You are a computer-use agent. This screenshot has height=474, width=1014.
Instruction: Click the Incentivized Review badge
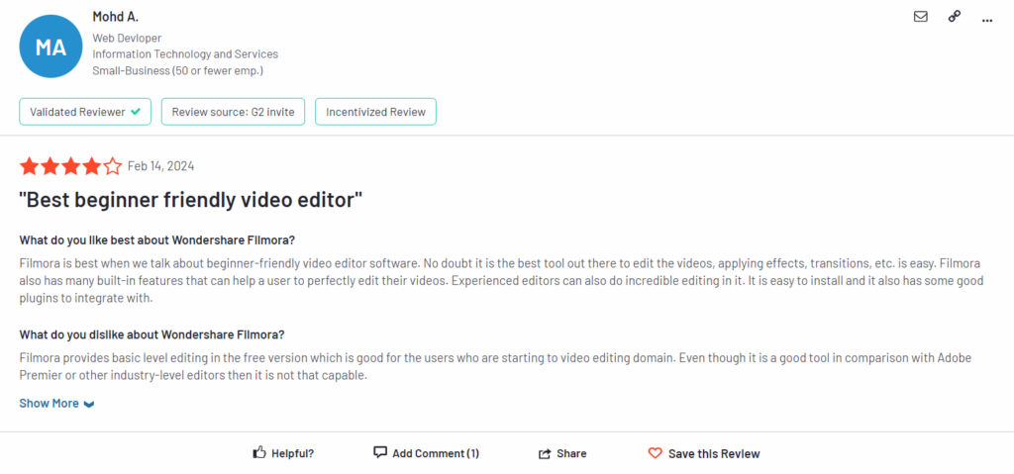[x=375, y=112]
